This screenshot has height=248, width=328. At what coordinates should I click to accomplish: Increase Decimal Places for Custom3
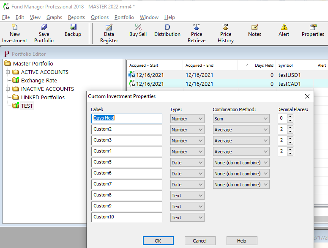click(x=290, y=139)
